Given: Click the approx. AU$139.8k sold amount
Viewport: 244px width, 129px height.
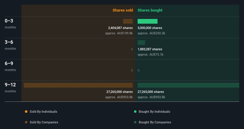Looking at the screenshot, I should point(119,33).
